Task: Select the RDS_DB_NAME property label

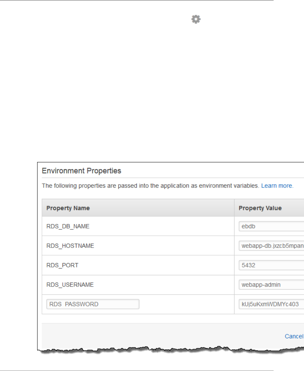Action: tap(68, 226)
